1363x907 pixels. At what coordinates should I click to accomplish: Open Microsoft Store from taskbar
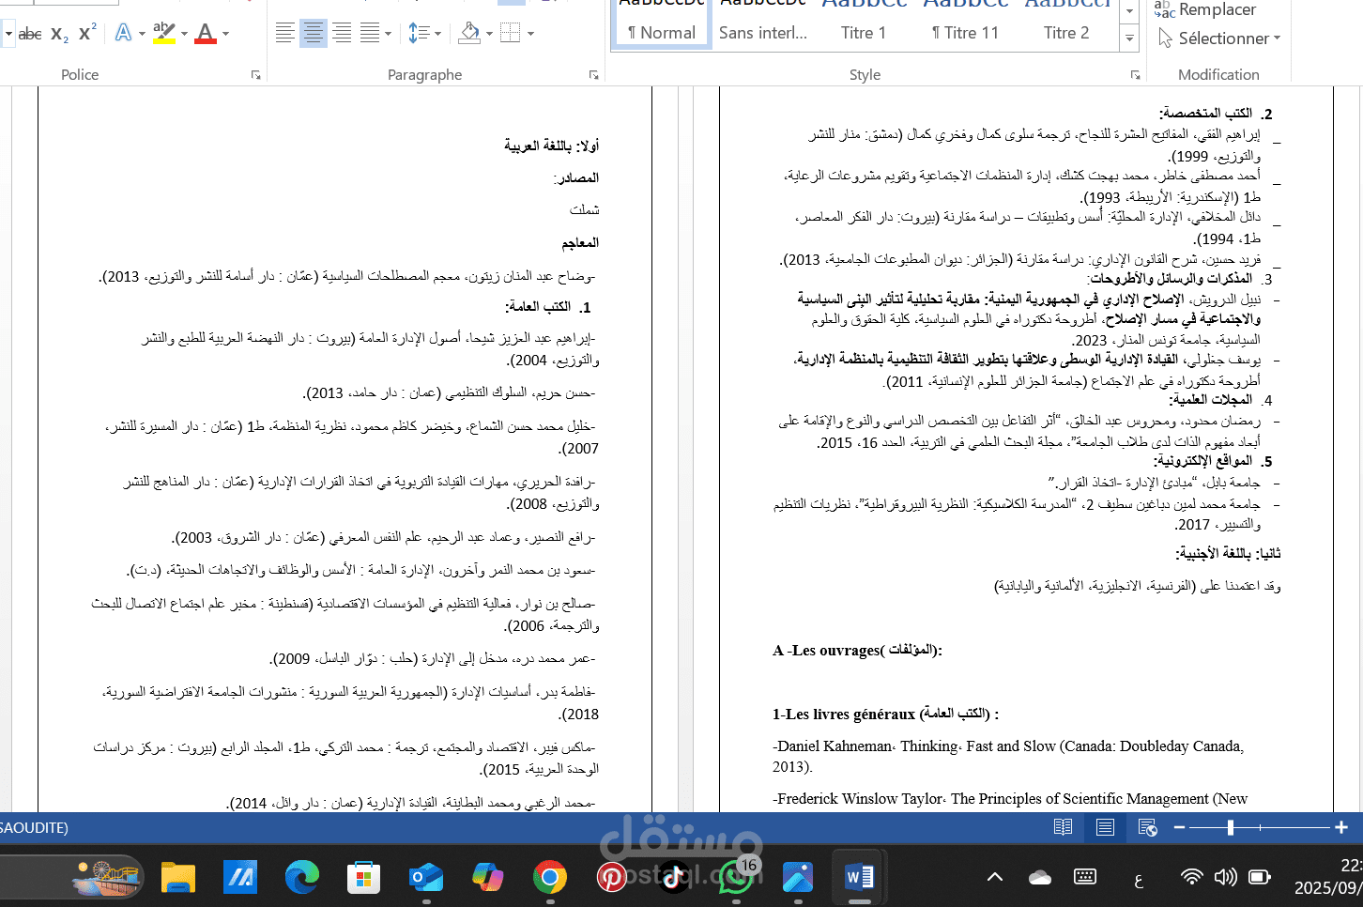363,877
